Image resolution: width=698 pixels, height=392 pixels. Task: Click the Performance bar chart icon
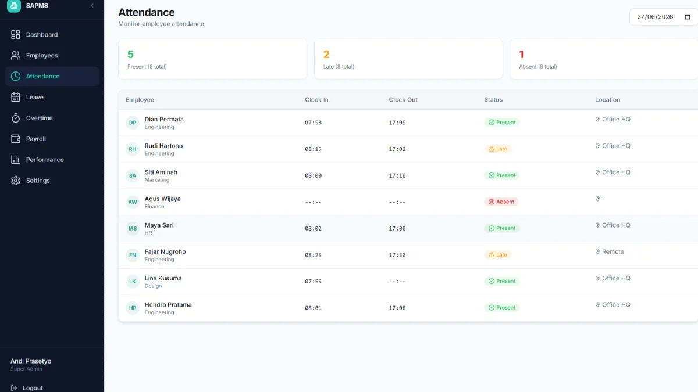[16, 160]
